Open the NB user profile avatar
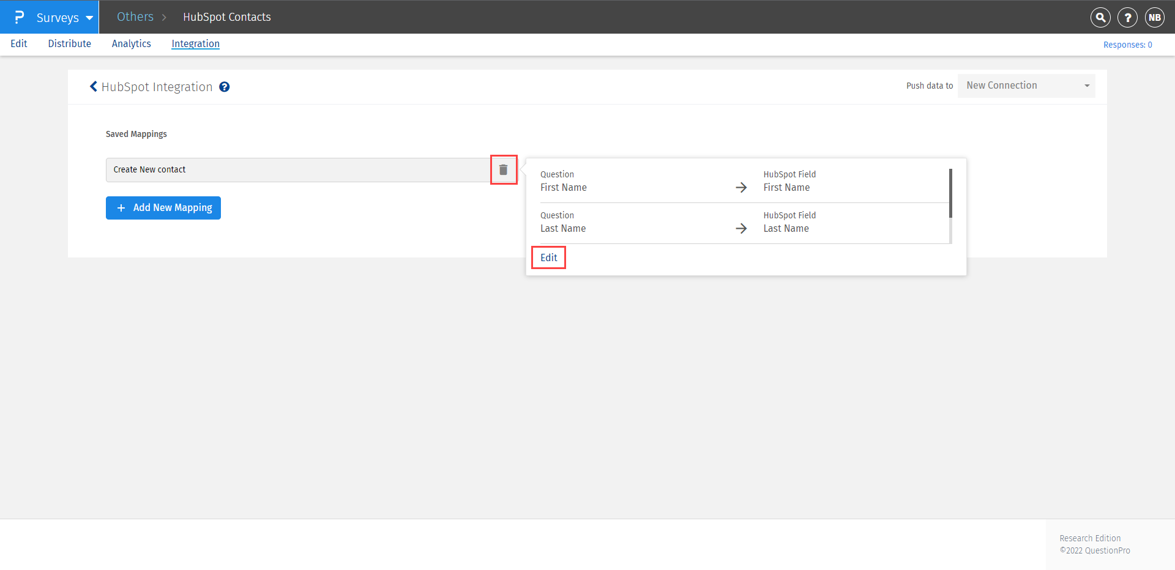Viewport: 1175px width, 570px height. (x=1155, y=17)
